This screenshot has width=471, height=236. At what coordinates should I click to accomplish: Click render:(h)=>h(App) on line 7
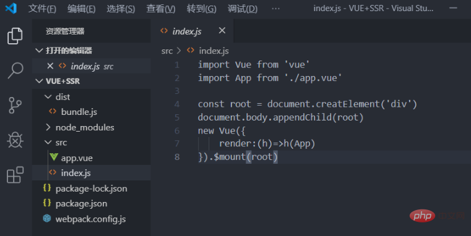click(267, 143)
